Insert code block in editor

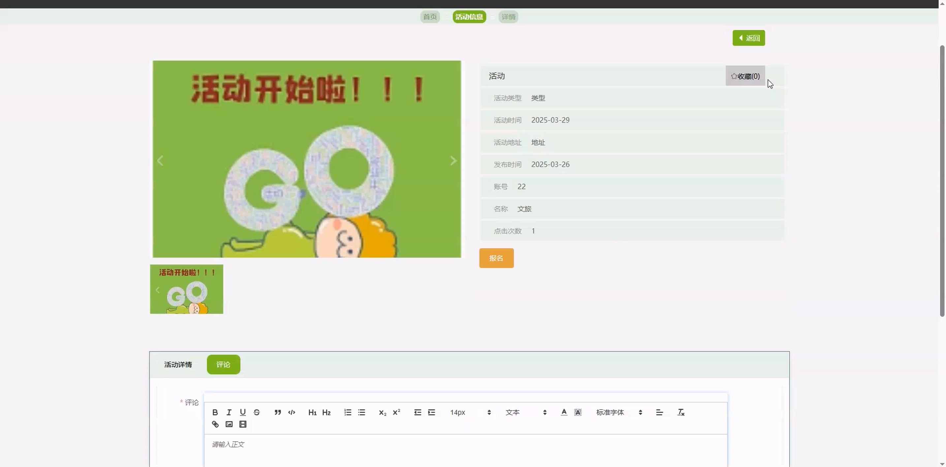292,412
